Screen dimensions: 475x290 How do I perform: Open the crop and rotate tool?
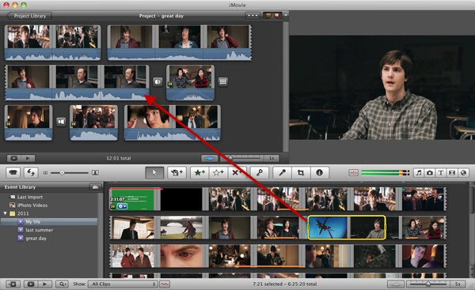(x=301, y=173)
